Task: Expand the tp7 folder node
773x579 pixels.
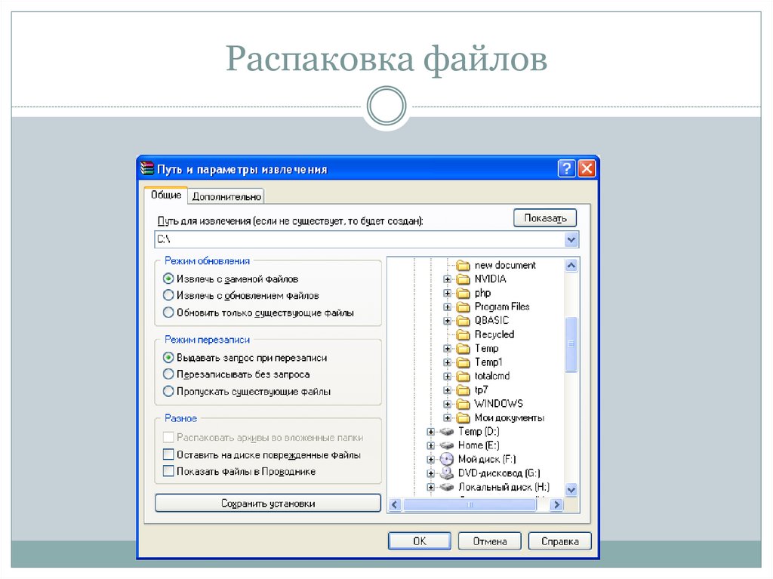Action: click(x=447, y=390)
